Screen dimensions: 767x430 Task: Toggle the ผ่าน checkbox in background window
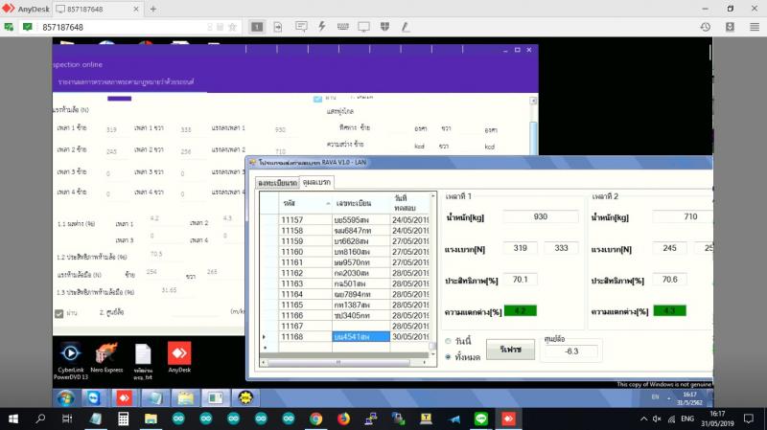59,314
